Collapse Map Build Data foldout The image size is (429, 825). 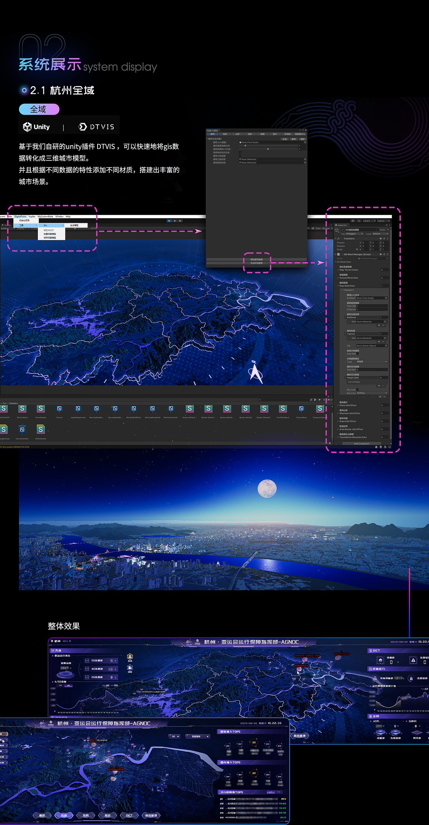[x=338, y=286]
